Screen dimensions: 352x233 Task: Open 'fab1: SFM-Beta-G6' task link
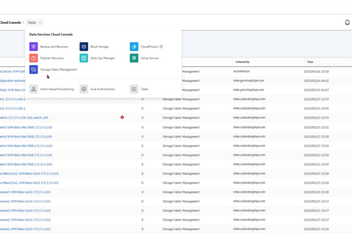(13, 90)
